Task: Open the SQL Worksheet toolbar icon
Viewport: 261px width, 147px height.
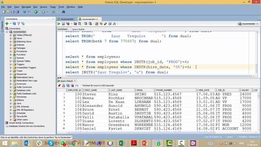Action: 53,12
